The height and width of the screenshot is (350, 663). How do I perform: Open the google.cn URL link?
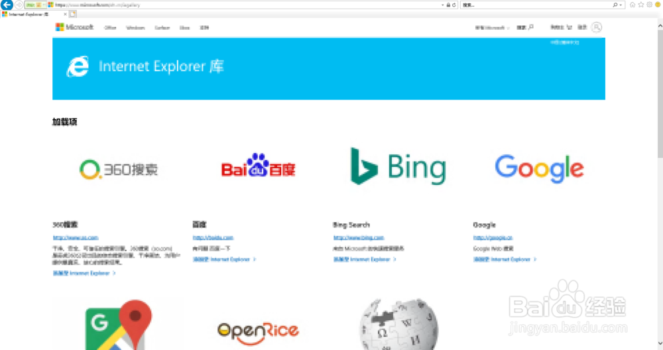493,237
